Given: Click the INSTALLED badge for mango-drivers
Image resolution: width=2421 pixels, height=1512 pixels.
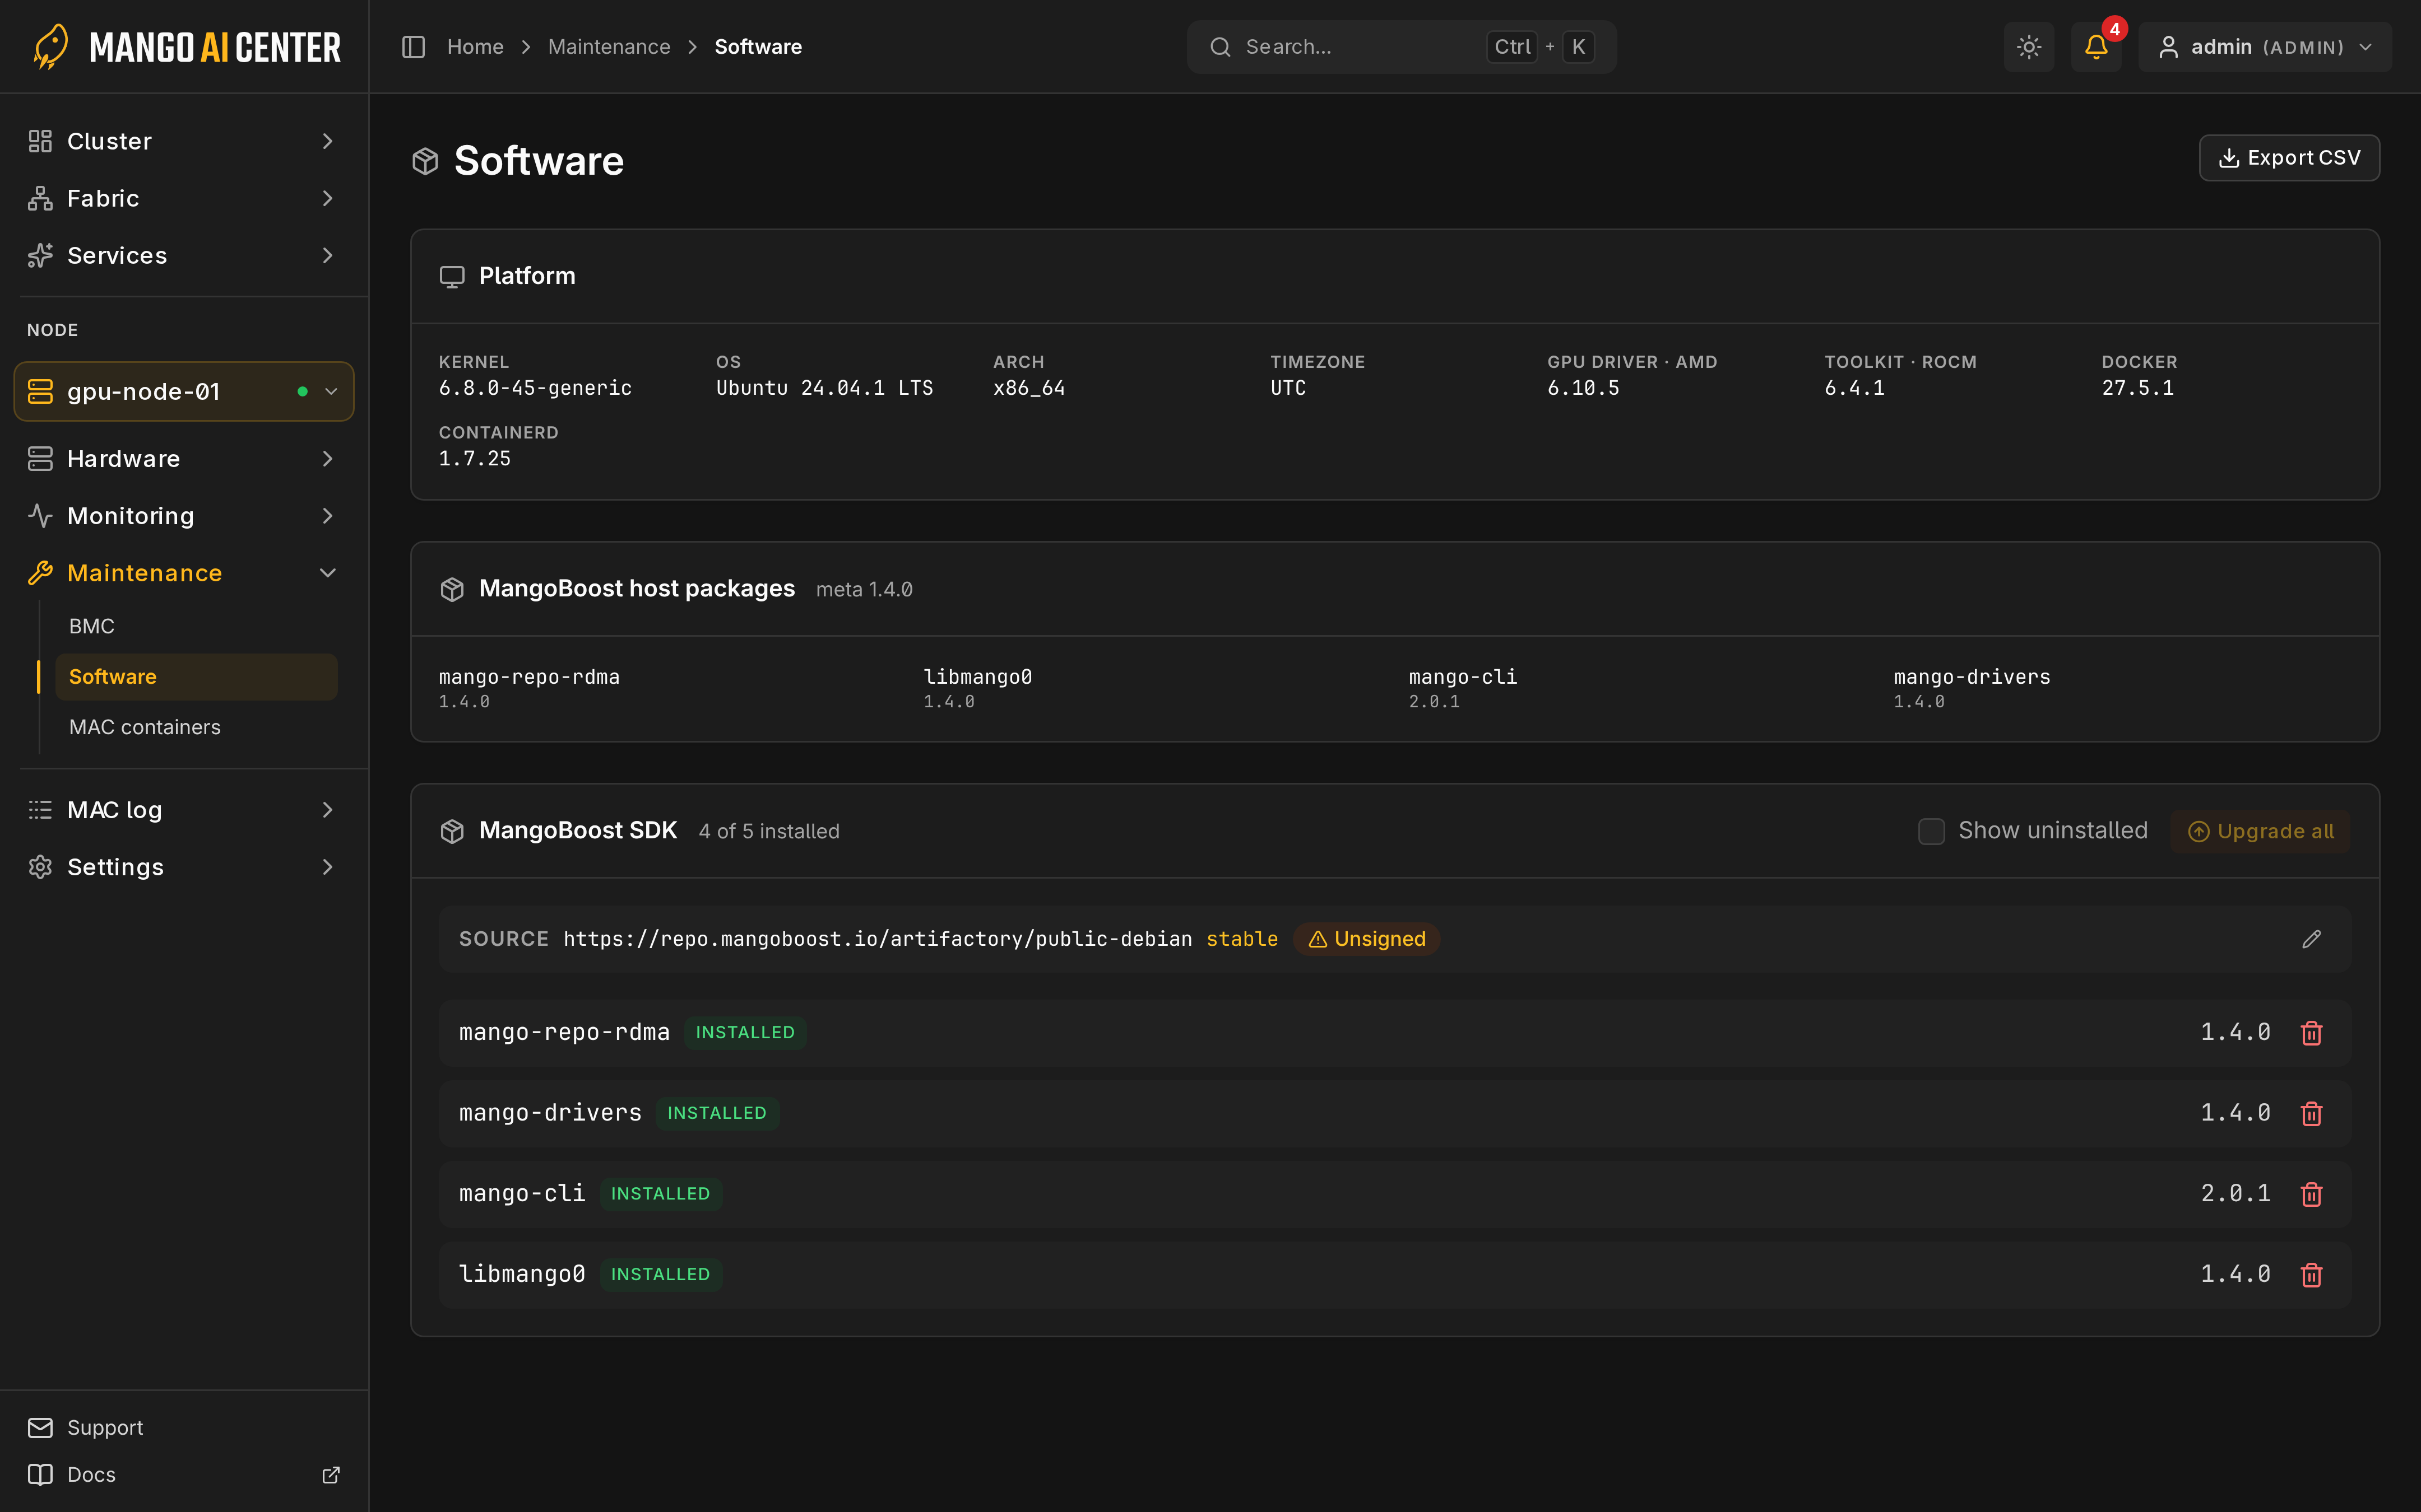Looking at the screenshot, I should coord(717,1114).
